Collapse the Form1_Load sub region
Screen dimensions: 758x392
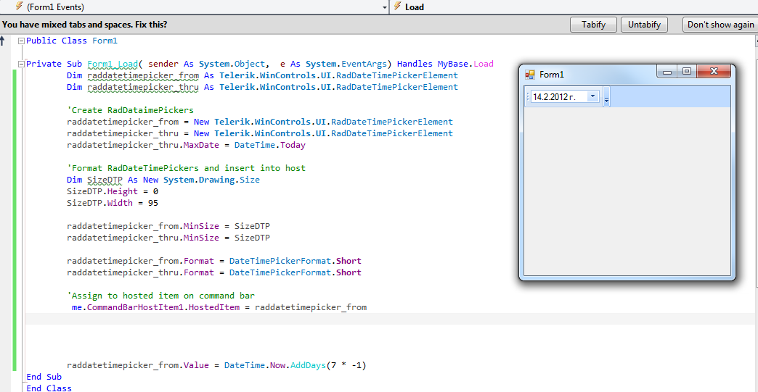pos(21,64)
